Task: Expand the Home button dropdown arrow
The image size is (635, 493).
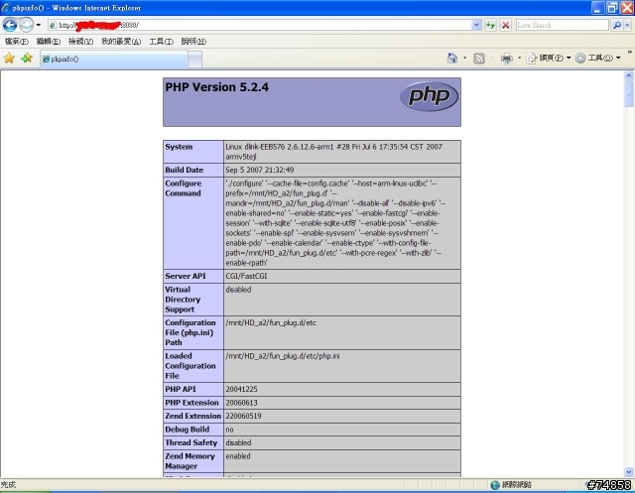Action: [x=464, y=59]
